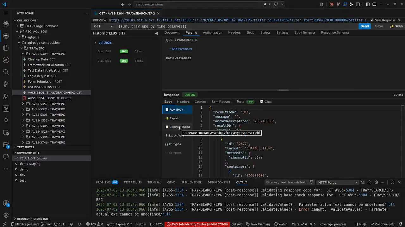The height and width of the screenshot is (227, 405).
Task: Switch to the Headers request tab
Action: [x=234, y=32]
